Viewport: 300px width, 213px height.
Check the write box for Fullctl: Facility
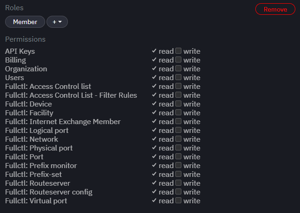click(x=178, y=113)
